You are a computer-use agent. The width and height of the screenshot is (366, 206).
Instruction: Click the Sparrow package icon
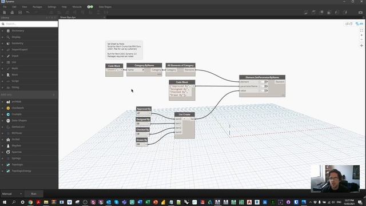pyautogui.click(x=8, y=152)
